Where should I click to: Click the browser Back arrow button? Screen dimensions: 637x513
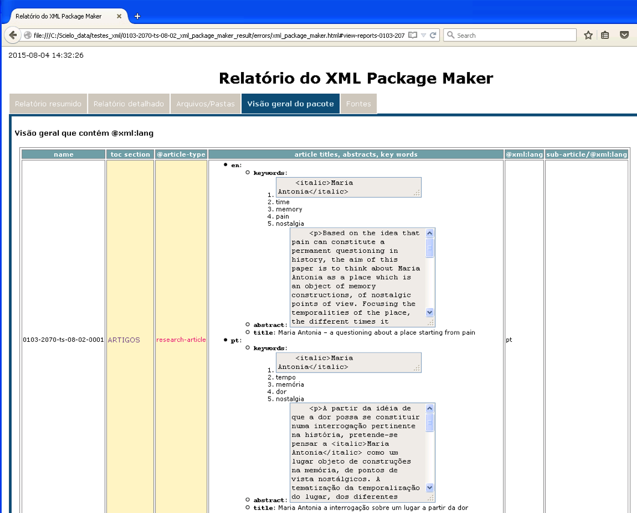13,35
